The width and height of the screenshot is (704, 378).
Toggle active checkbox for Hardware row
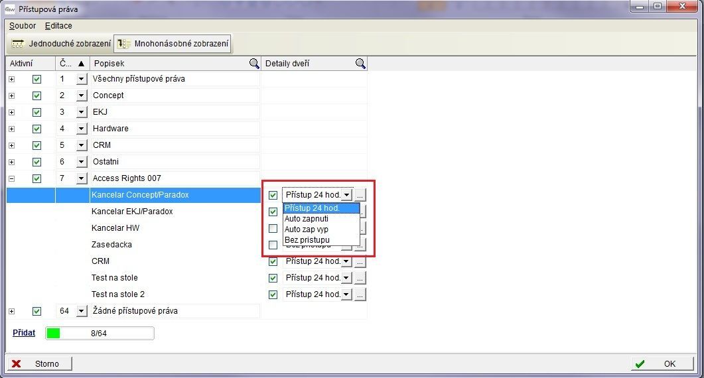[x=36, y=129]
